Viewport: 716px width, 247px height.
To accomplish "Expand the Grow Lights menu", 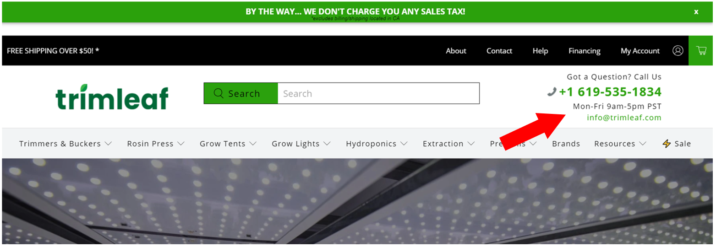I will [x=301, y=144].
